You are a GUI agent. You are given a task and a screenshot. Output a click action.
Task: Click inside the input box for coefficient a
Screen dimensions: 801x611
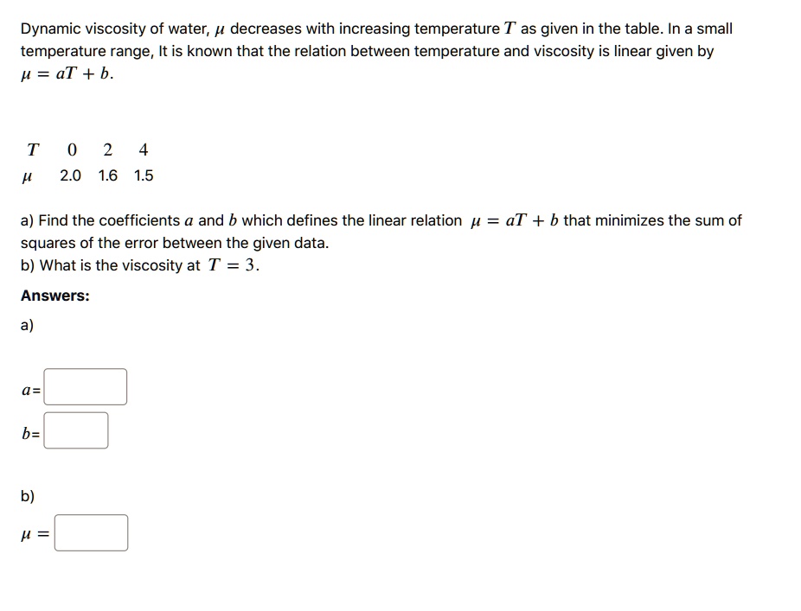click(86, 386)
